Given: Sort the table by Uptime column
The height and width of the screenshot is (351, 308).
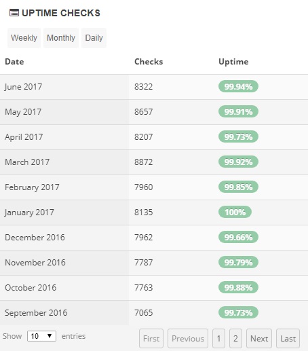Looking at the screenshot, I should click(233, 62).
